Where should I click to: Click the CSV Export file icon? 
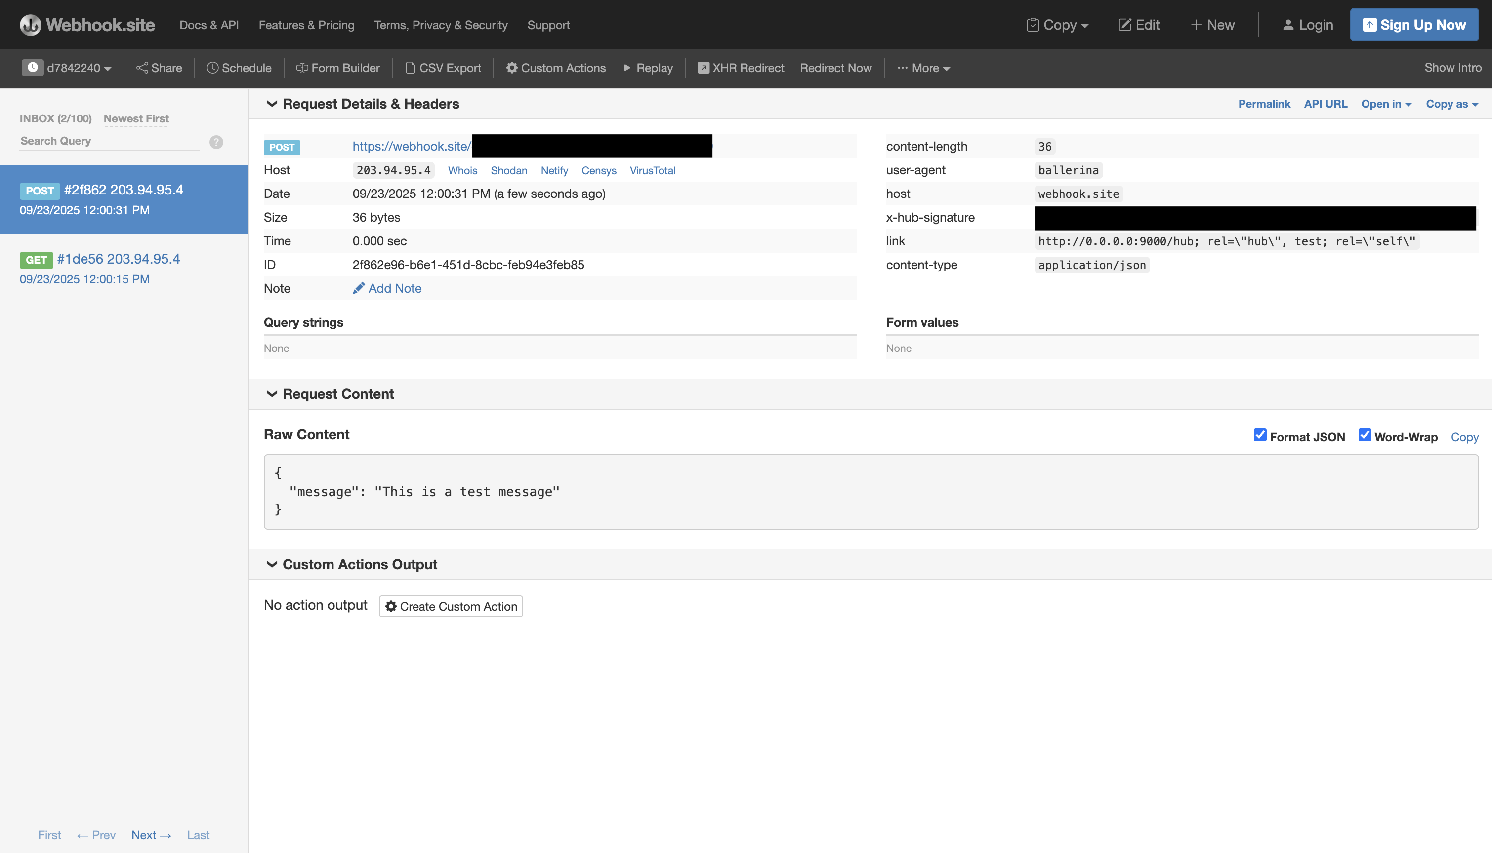click(411, 68)
